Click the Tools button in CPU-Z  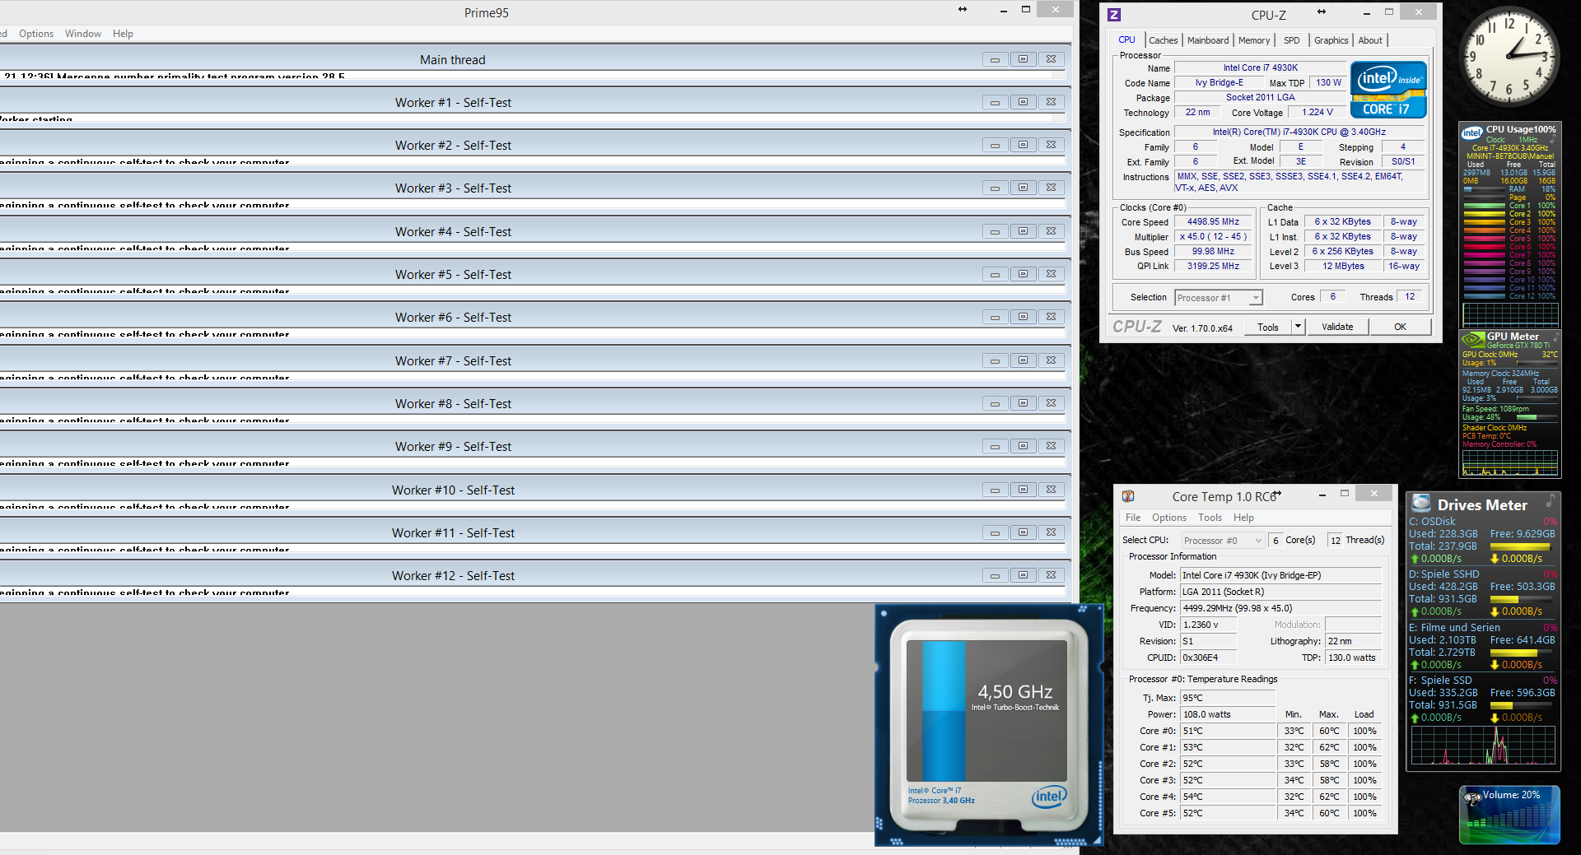(x=1268, y=327)
